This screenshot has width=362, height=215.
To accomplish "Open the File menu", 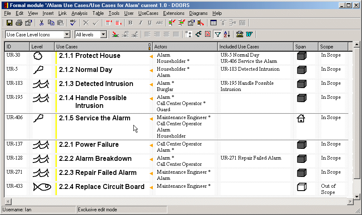I will pos(7,13).
